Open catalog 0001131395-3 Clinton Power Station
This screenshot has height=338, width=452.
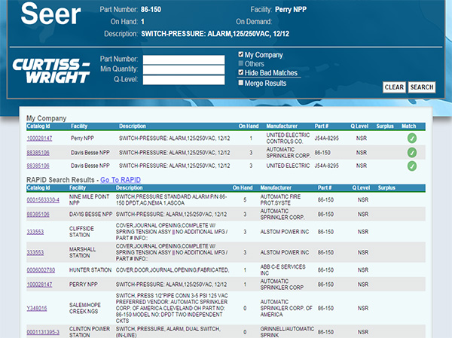click(x=43, y=332)
